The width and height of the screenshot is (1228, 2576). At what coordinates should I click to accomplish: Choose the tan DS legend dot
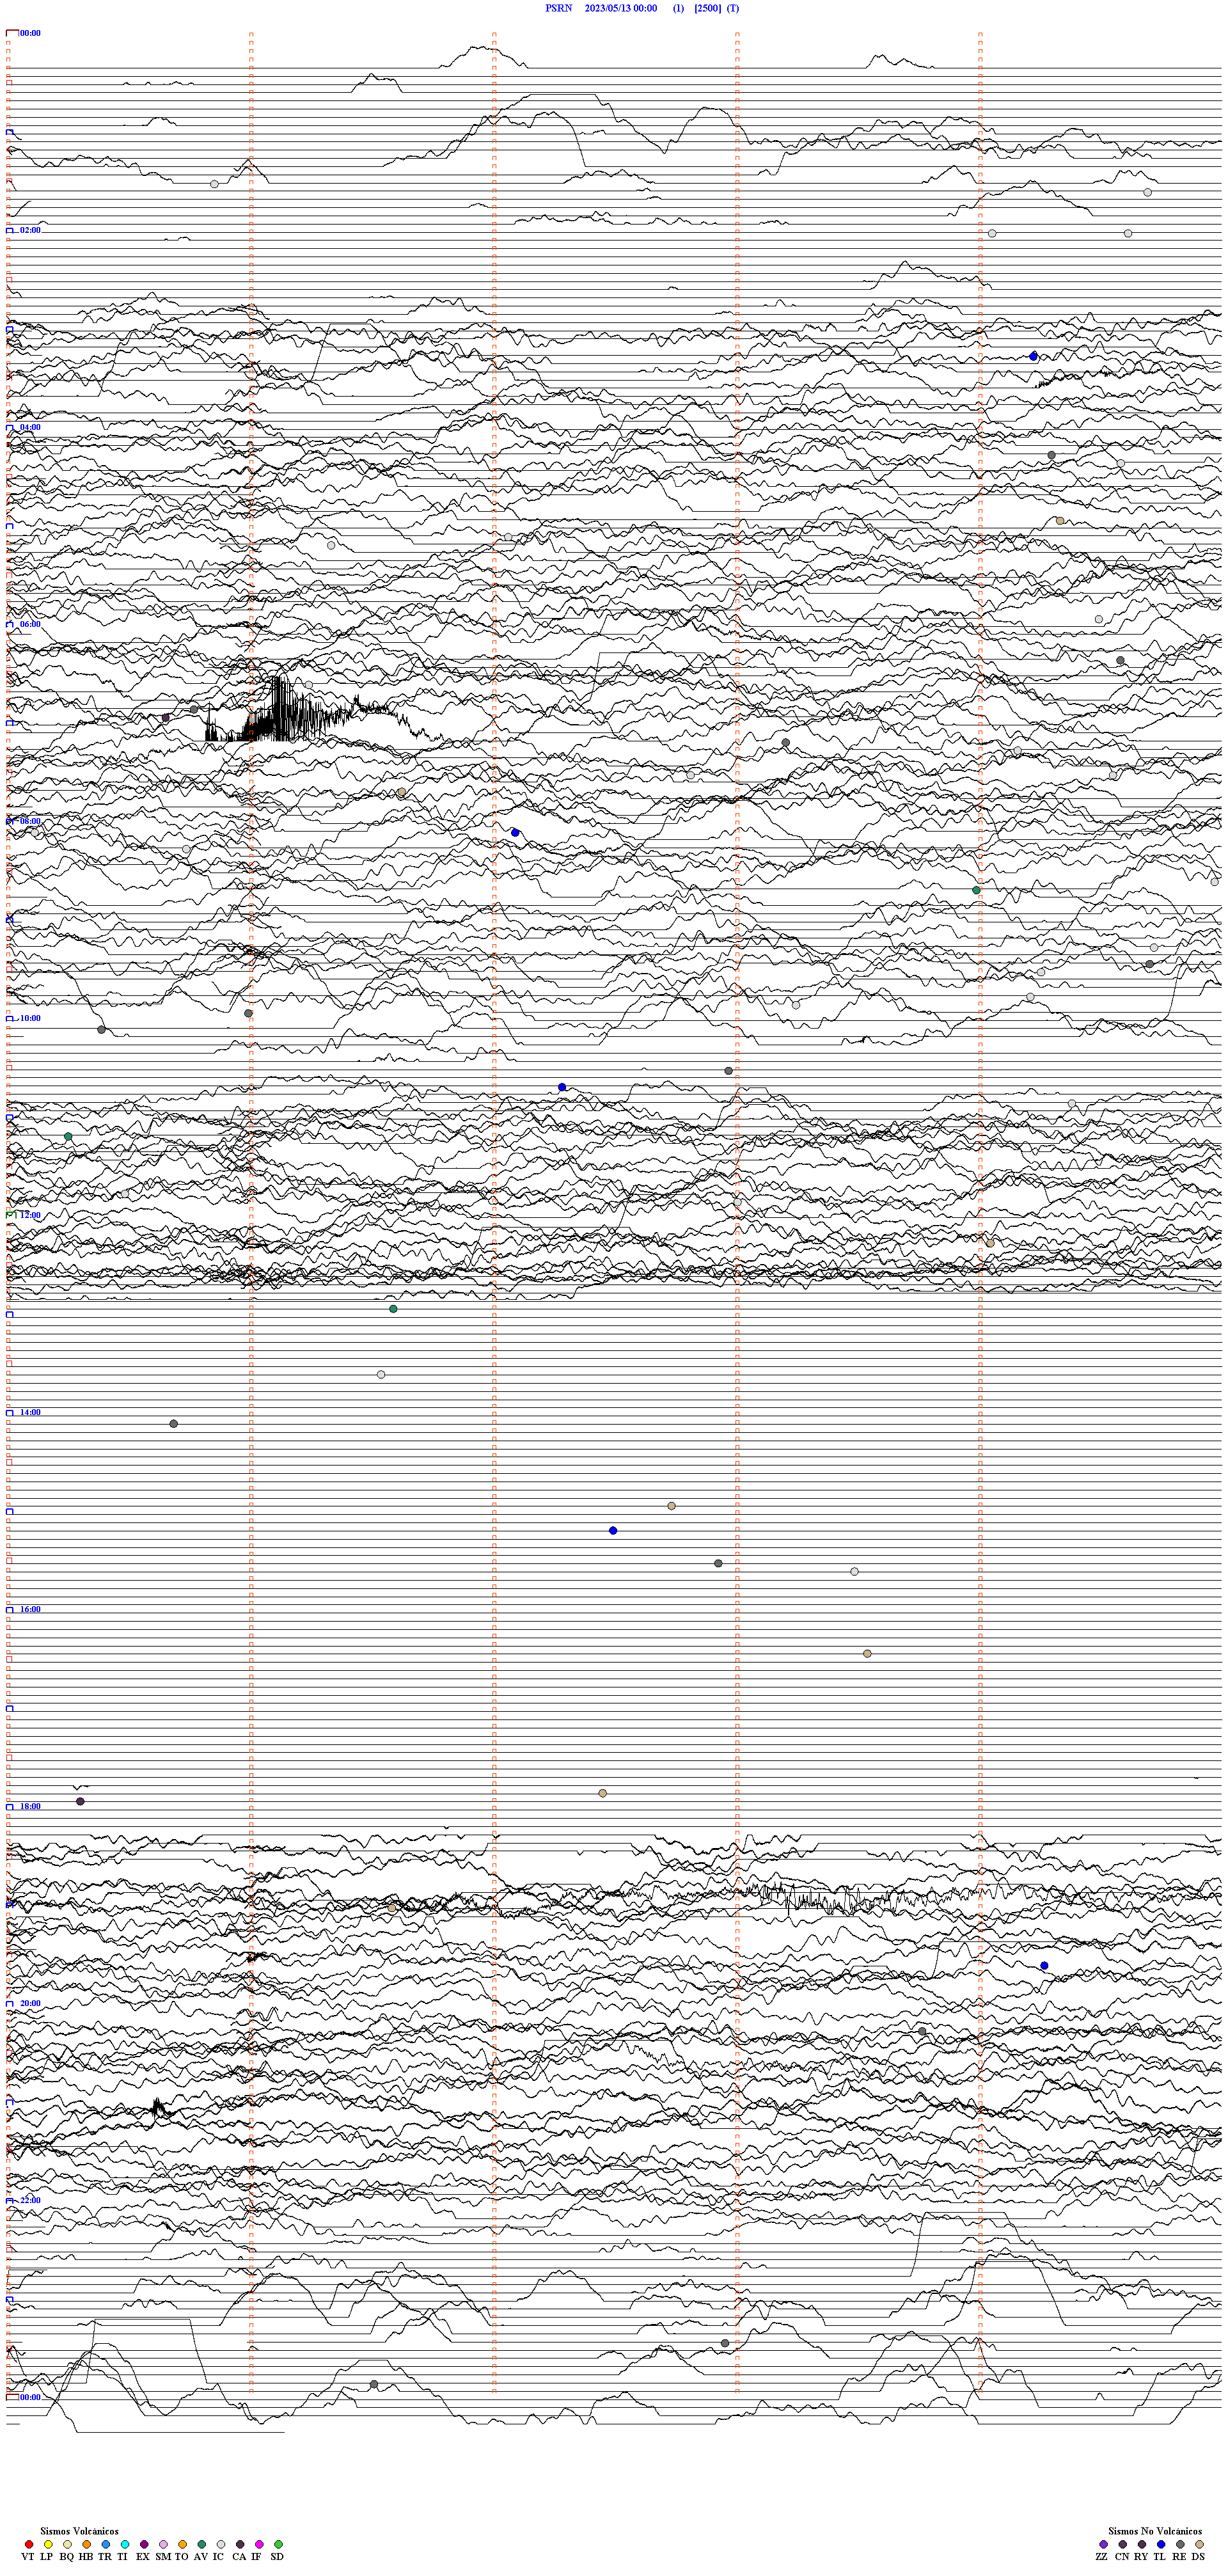[x=1200, y=2544]
